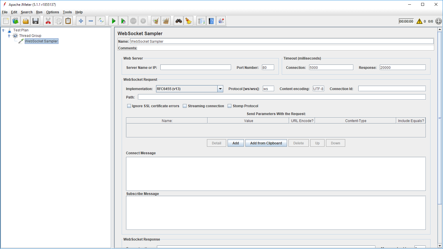Viewport: 443px width, 249px height.
Task: Expand all nodes with the plus icon
Action: (x=81, y=21)
